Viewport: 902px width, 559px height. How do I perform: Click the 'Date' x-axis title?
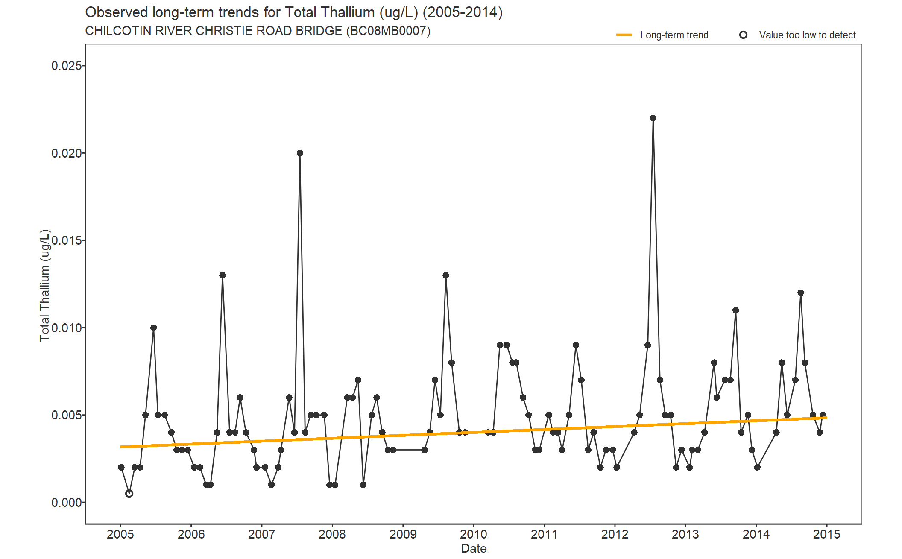(x=474, y=549)
